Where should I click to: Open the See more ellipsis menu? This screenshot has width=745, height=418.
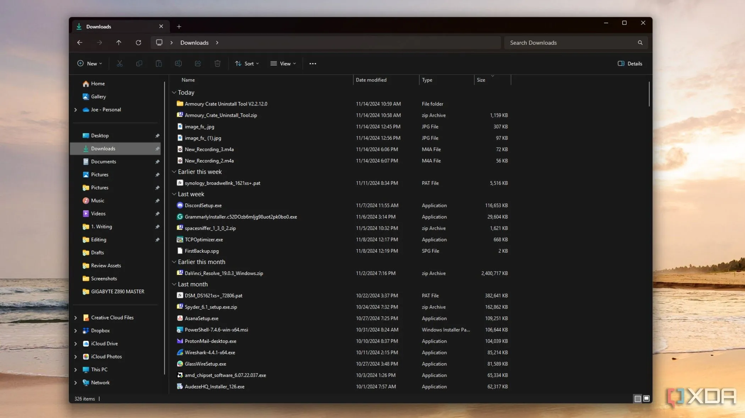[x=313, y=64]
